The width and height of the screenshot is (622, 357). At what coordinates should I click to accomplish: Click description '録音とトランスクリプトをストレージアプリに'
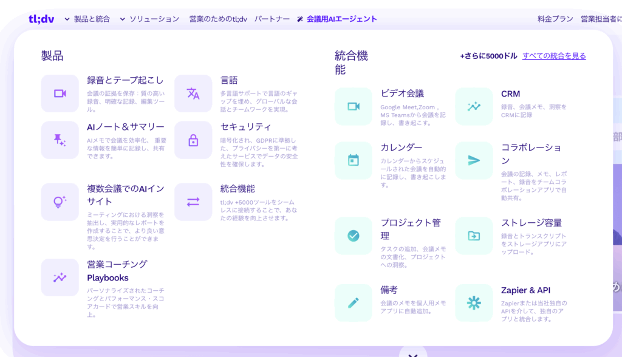click(x=534, y=244)
